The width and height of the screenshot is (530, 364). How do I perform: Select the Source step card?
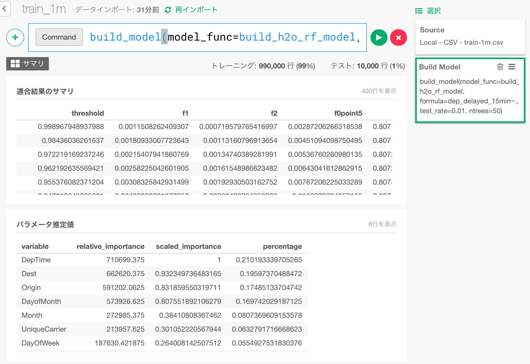470,37
